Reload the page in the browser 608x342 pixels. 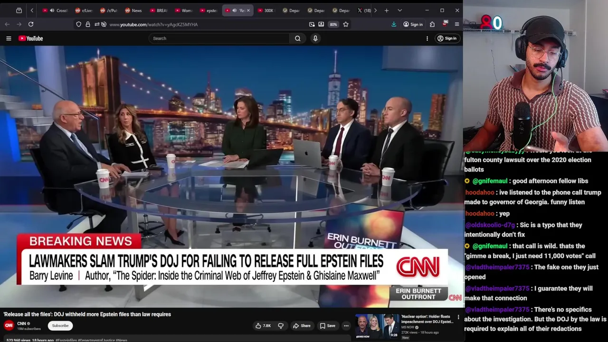[x=31, y=24]
